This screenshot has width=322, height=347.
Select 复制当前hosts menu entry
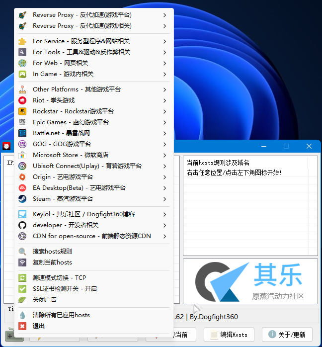pyautogui.click(x=94, y=262)
